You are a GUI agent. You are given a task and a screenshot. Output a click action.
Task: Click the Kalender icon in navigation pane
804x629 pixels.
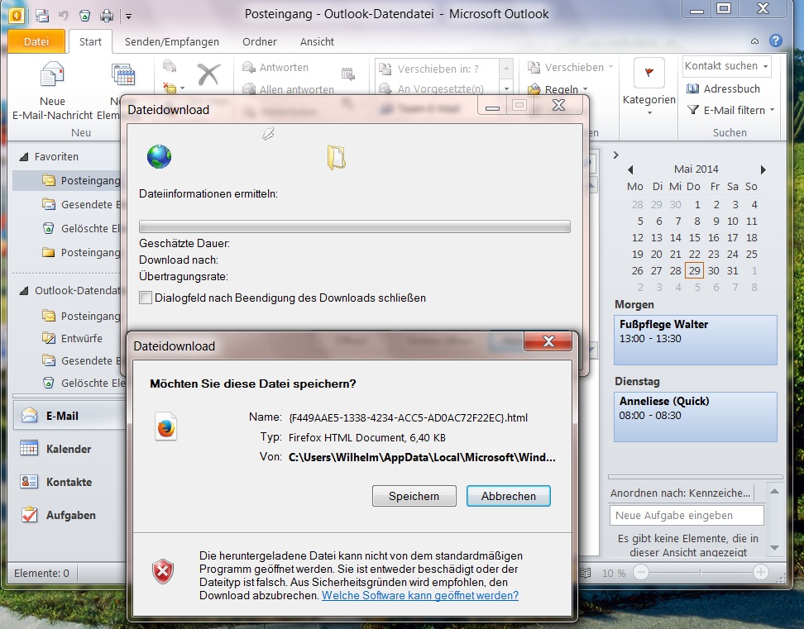tap(29, 448)
